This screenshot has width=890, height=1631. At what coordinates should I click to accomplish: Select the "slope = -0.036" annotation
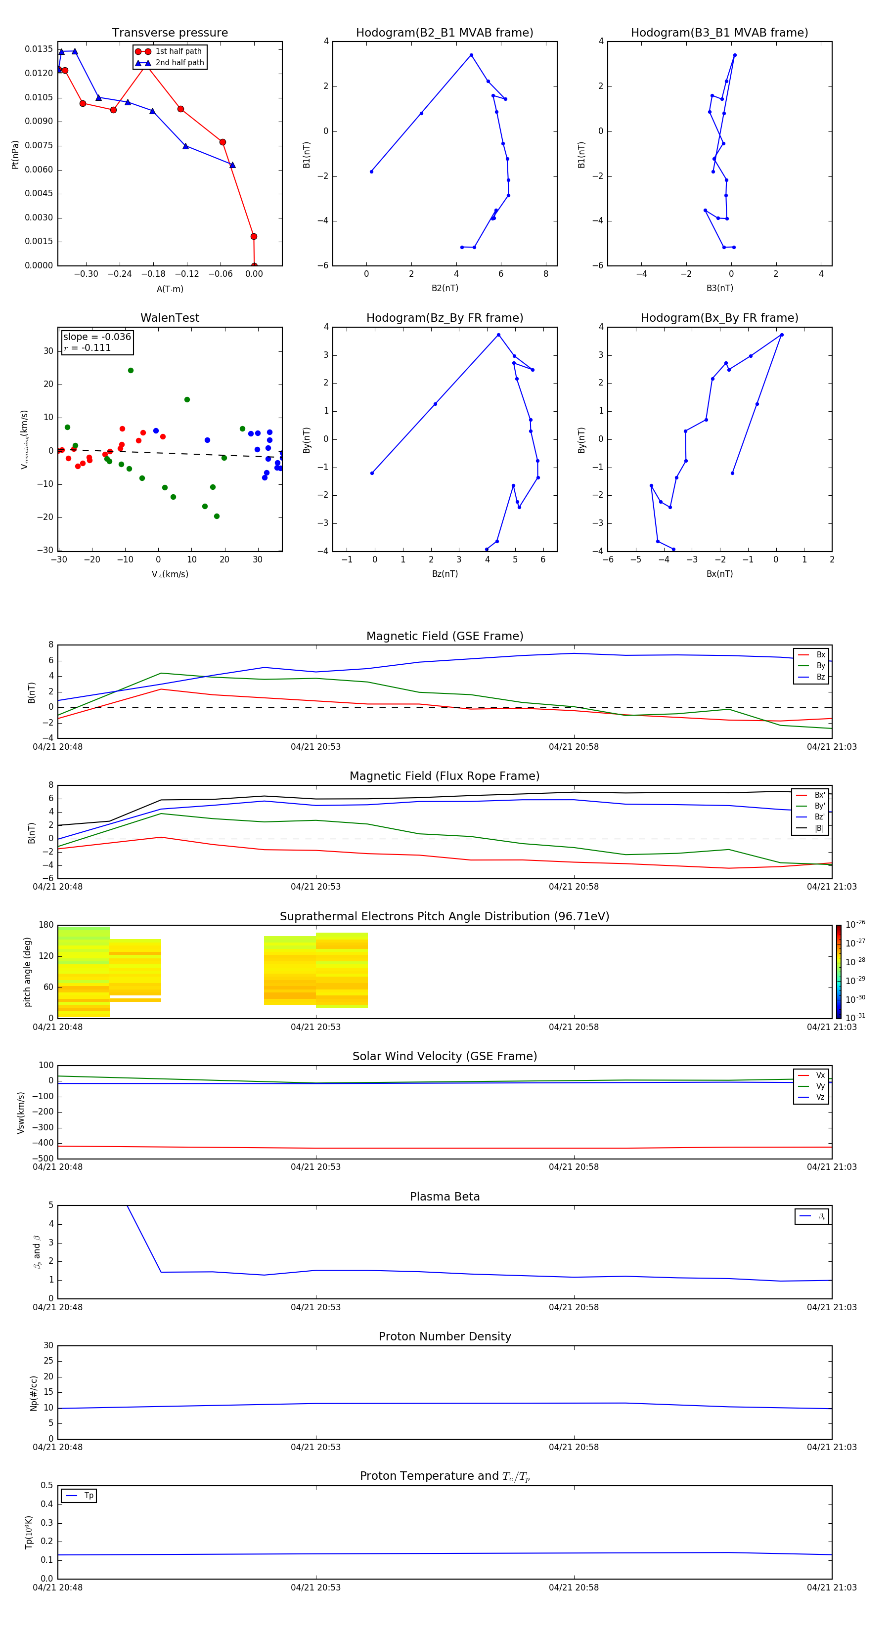97,337
